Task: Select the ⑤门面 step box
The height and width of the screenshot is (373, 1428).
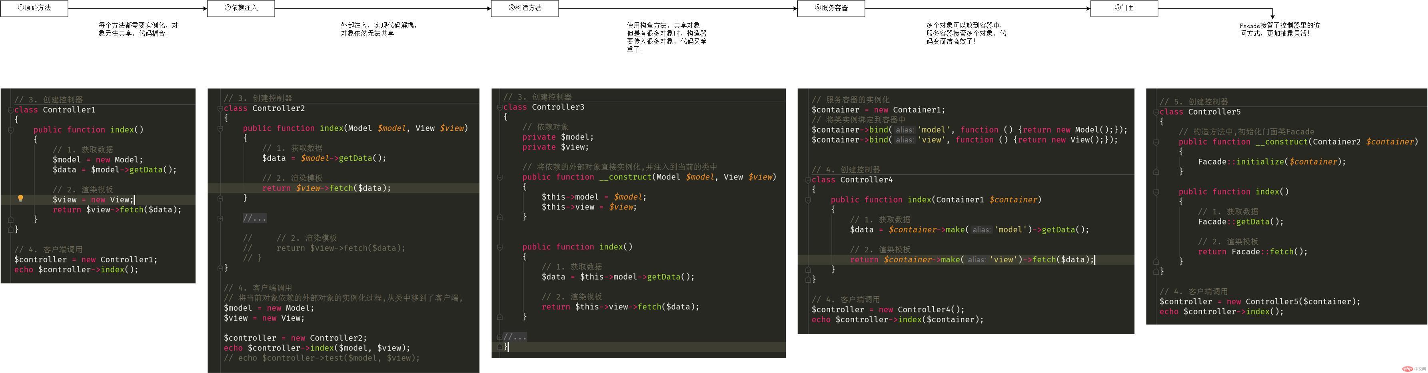Action: [1124, 8]
